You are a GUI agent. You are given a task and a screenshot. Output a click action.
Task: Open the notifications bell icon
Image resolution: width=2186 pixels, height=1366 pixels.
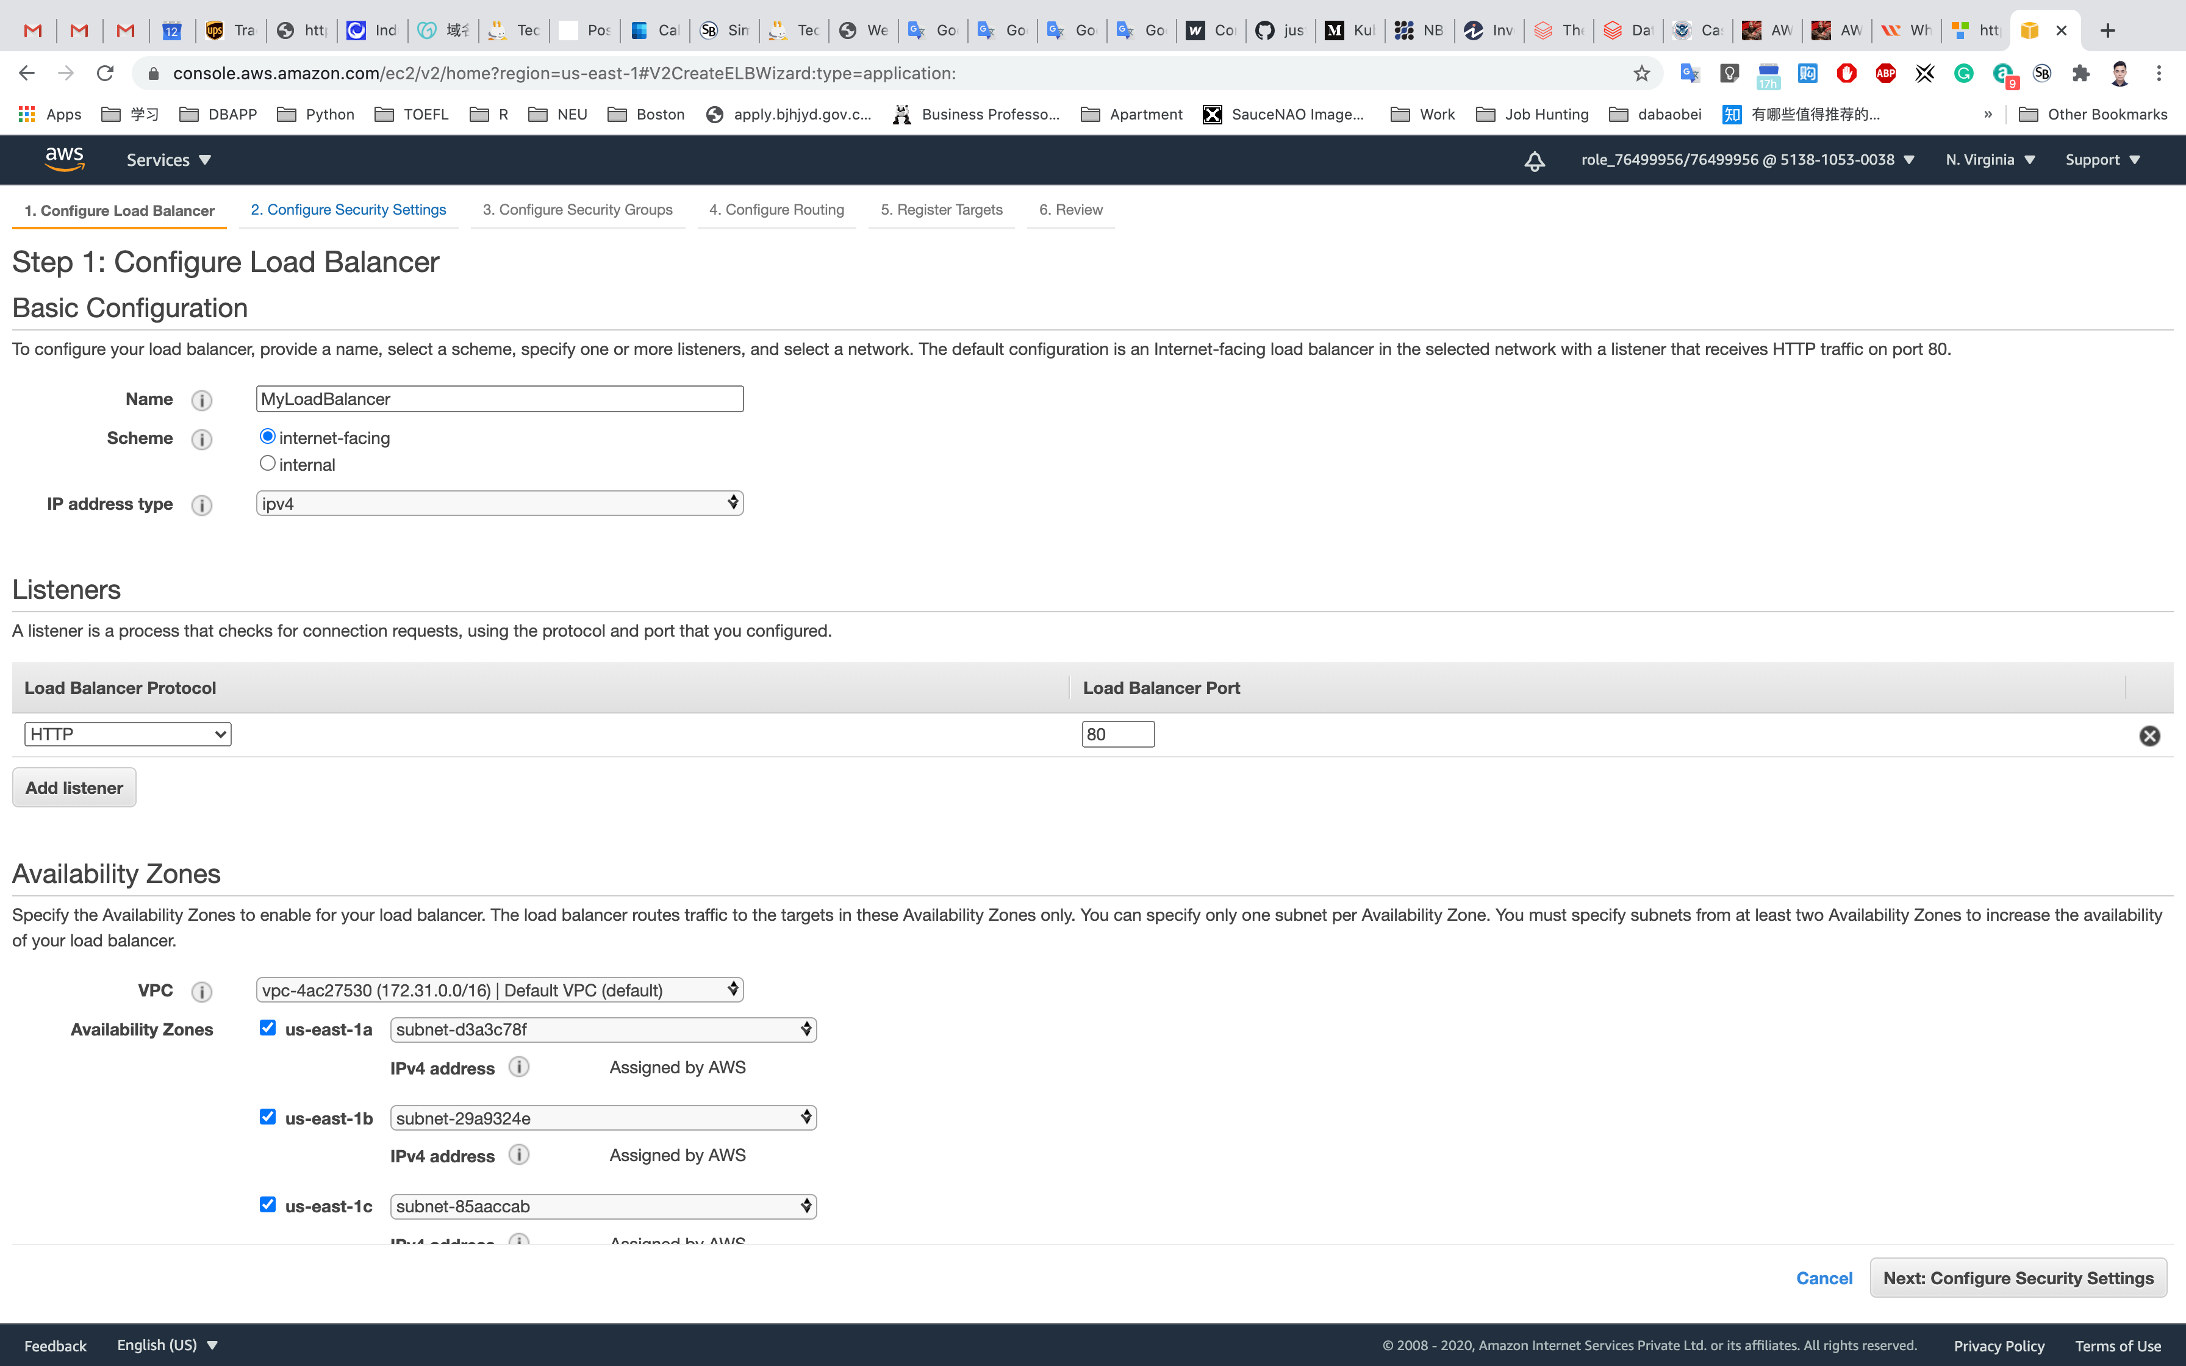click(1534, 161)
